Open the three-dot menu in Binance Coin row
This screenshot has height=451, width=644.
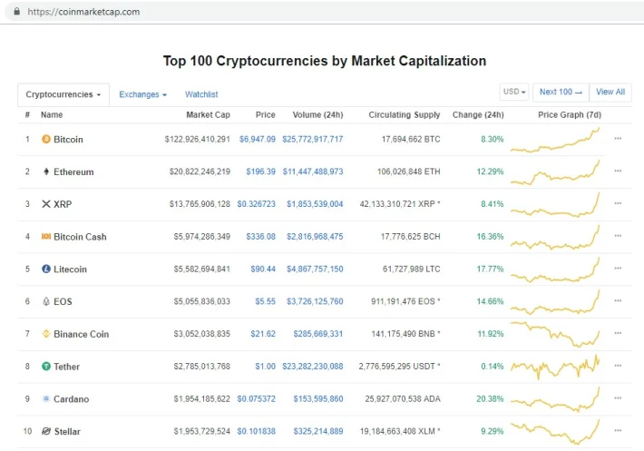point(618,333)
